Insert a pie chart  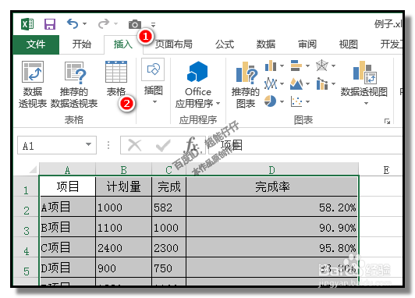tap(270, 101)
